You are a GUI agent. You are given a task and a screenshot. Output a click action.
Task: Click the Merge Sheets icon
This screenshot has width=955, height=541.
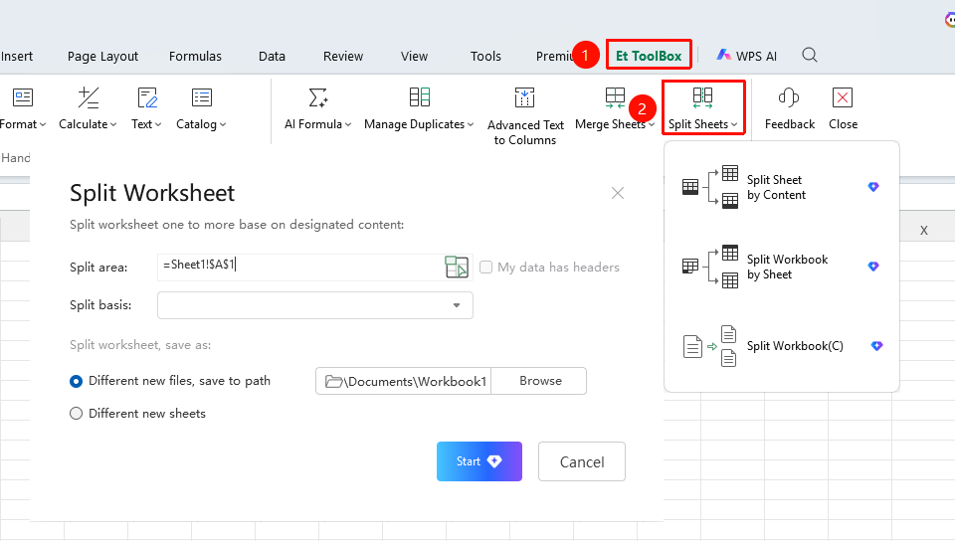point(615,97)
